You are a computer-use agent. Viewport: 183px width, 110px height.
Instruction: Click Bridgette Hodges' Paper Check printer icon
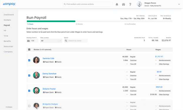click(44, 108)
